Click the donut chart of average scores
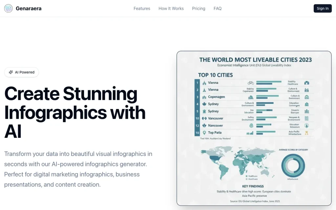The height and width of the screenshot is (210, 336). pos(293,165)
